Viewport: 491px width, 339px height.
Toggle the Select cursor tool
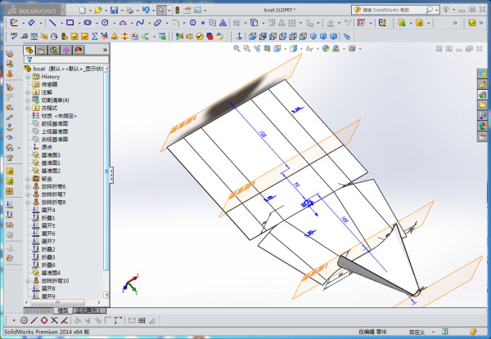tap(161, 11)
